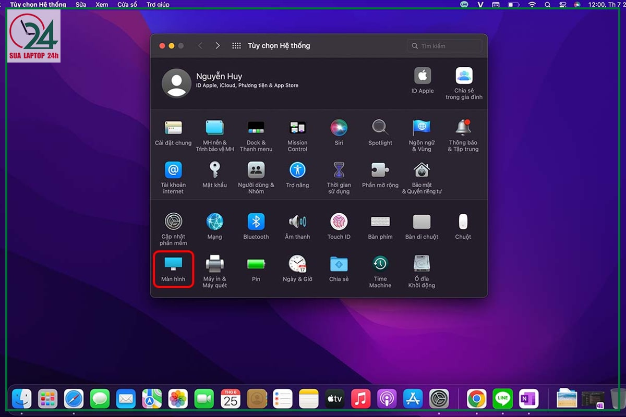626x417 pixels.
Task: Launch Google Chrome from the Dock
Action: tap(477, 399)
